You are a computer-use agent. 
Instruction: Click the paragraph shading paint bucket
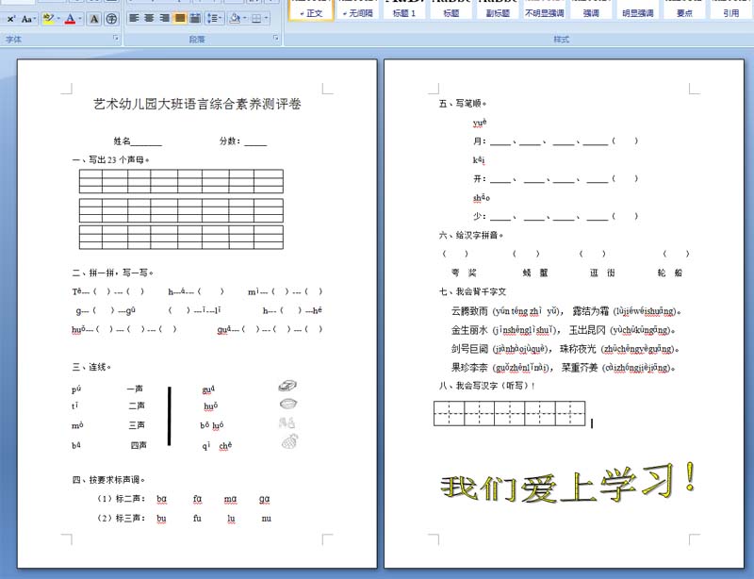pos(235,18)
